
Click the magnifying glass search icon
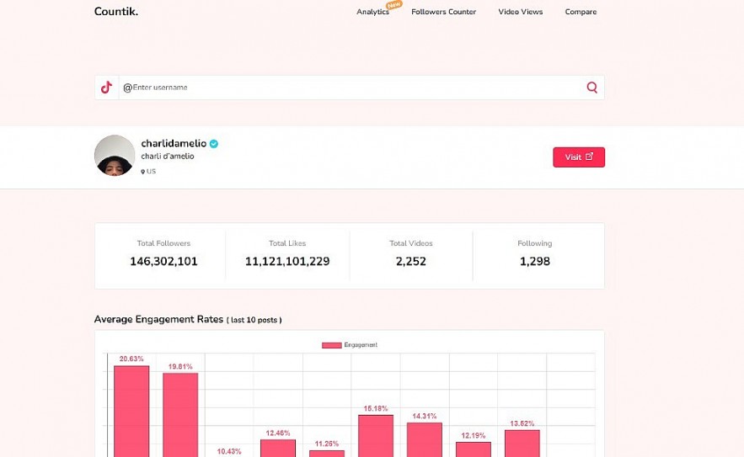tap(592, 88)
